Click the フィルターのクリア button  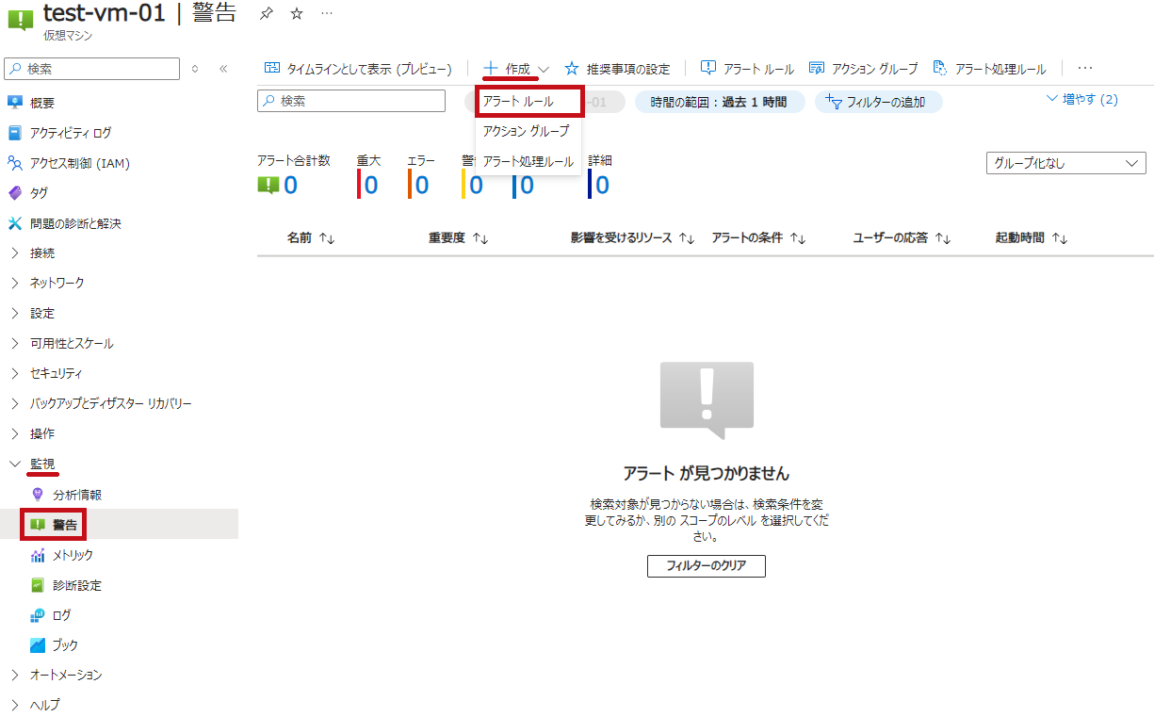click(706, 565)
